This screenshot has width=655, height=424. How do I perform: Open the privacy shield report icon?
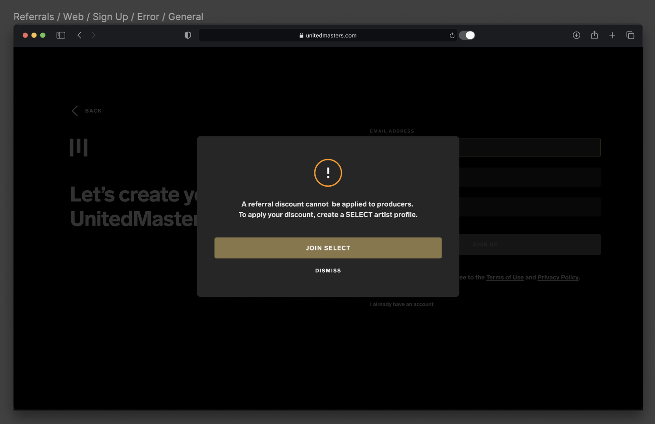click(x=188, y=35)
